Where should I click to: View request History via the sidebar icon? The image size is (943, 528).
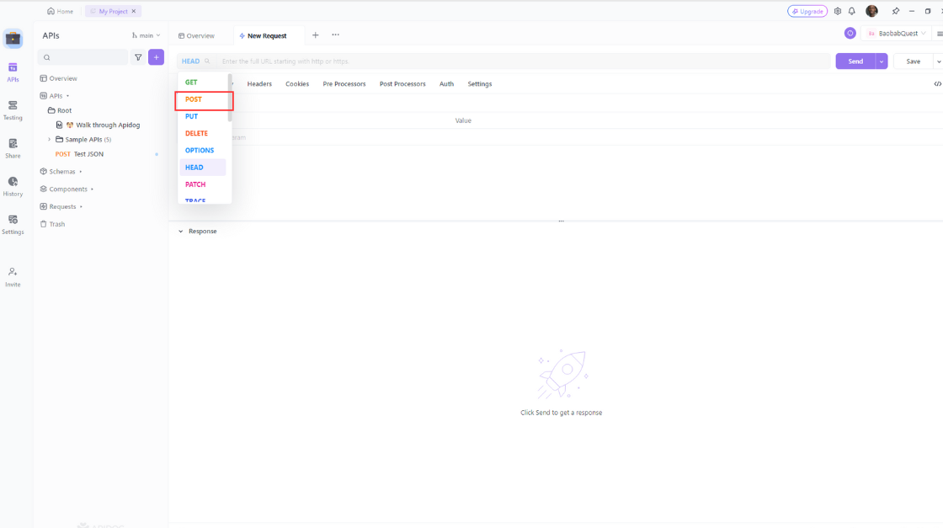coord(13,187)
